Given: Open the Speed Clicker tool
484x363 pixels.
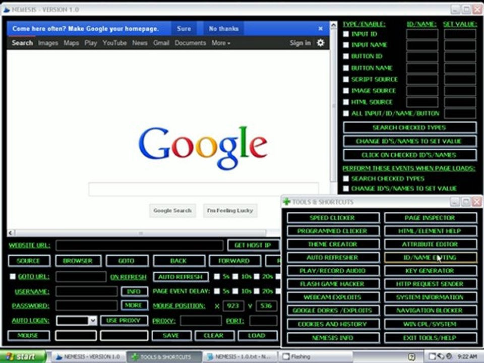Looking at the screenshot, I should (x=333, y=218).
